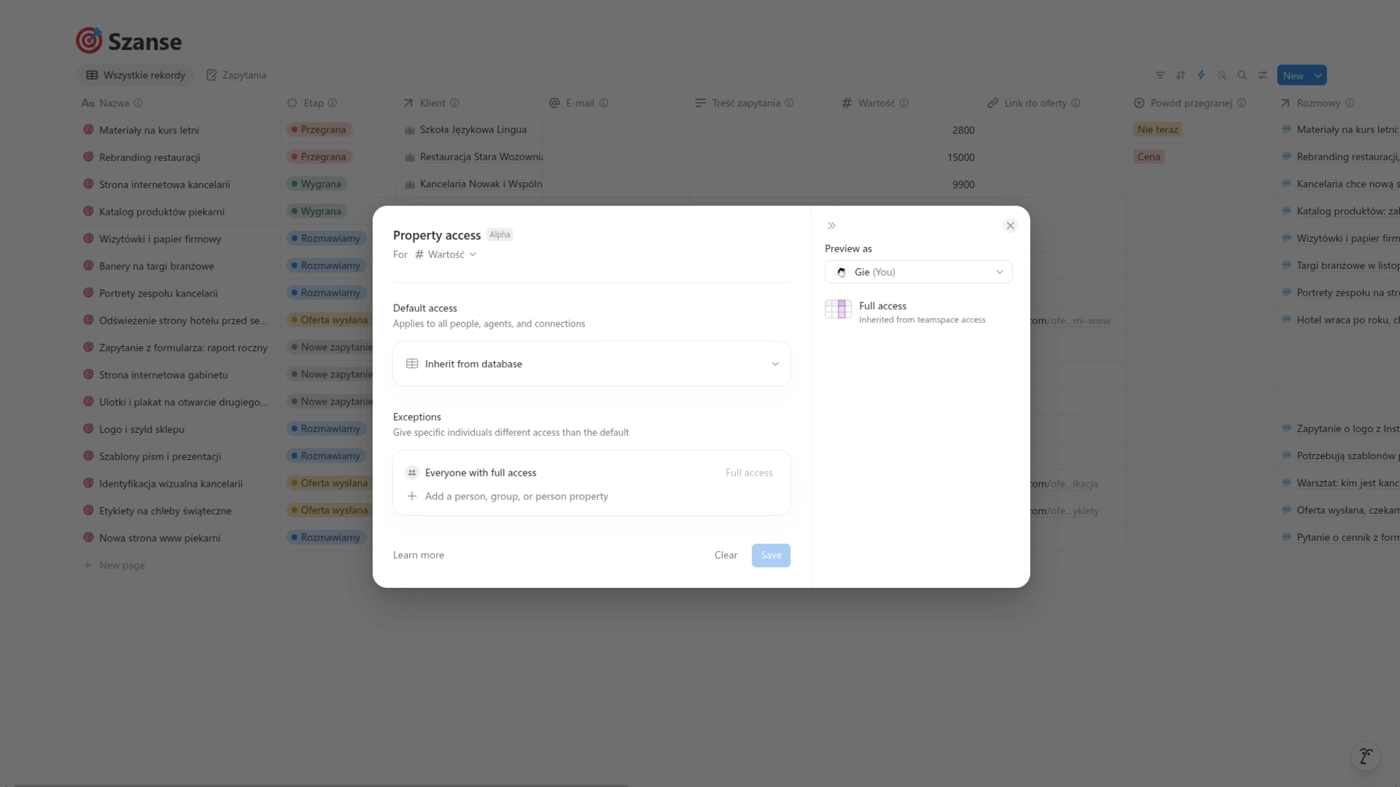
Task: Open view settings sliders icon
Action: coord(1262,75)
